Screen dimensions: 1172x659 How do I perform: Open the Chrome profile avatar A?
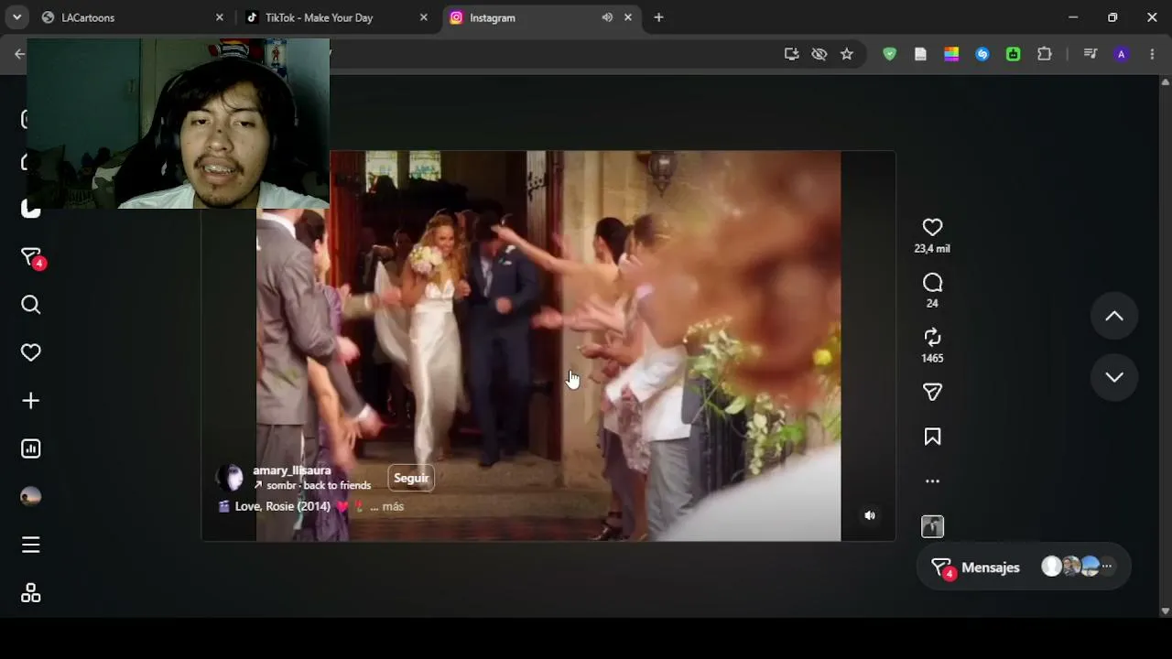1121,54
